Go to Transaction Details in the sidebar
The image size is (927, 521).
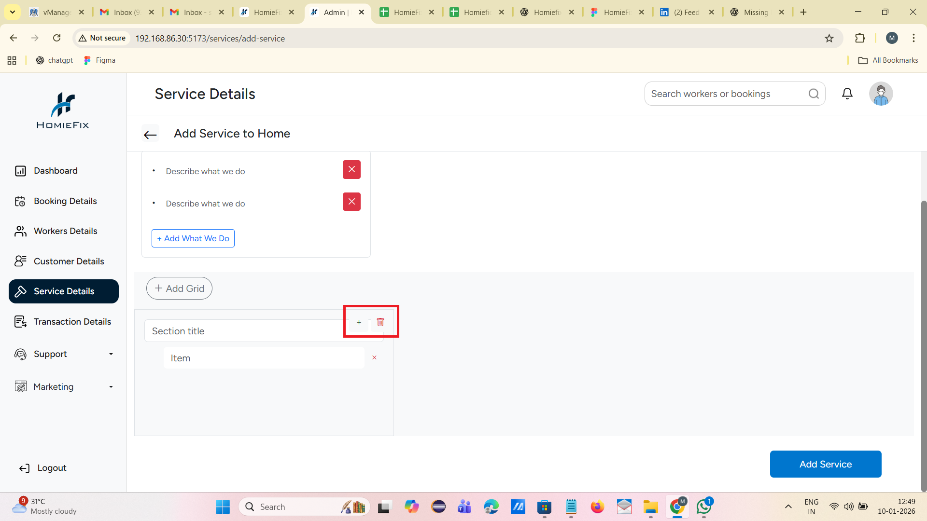coord(72,322)
